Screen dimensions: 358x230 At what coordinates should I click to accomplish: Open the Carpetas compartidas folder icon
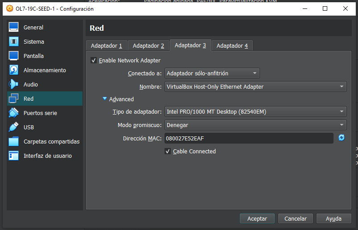click(x=14, y=141)
